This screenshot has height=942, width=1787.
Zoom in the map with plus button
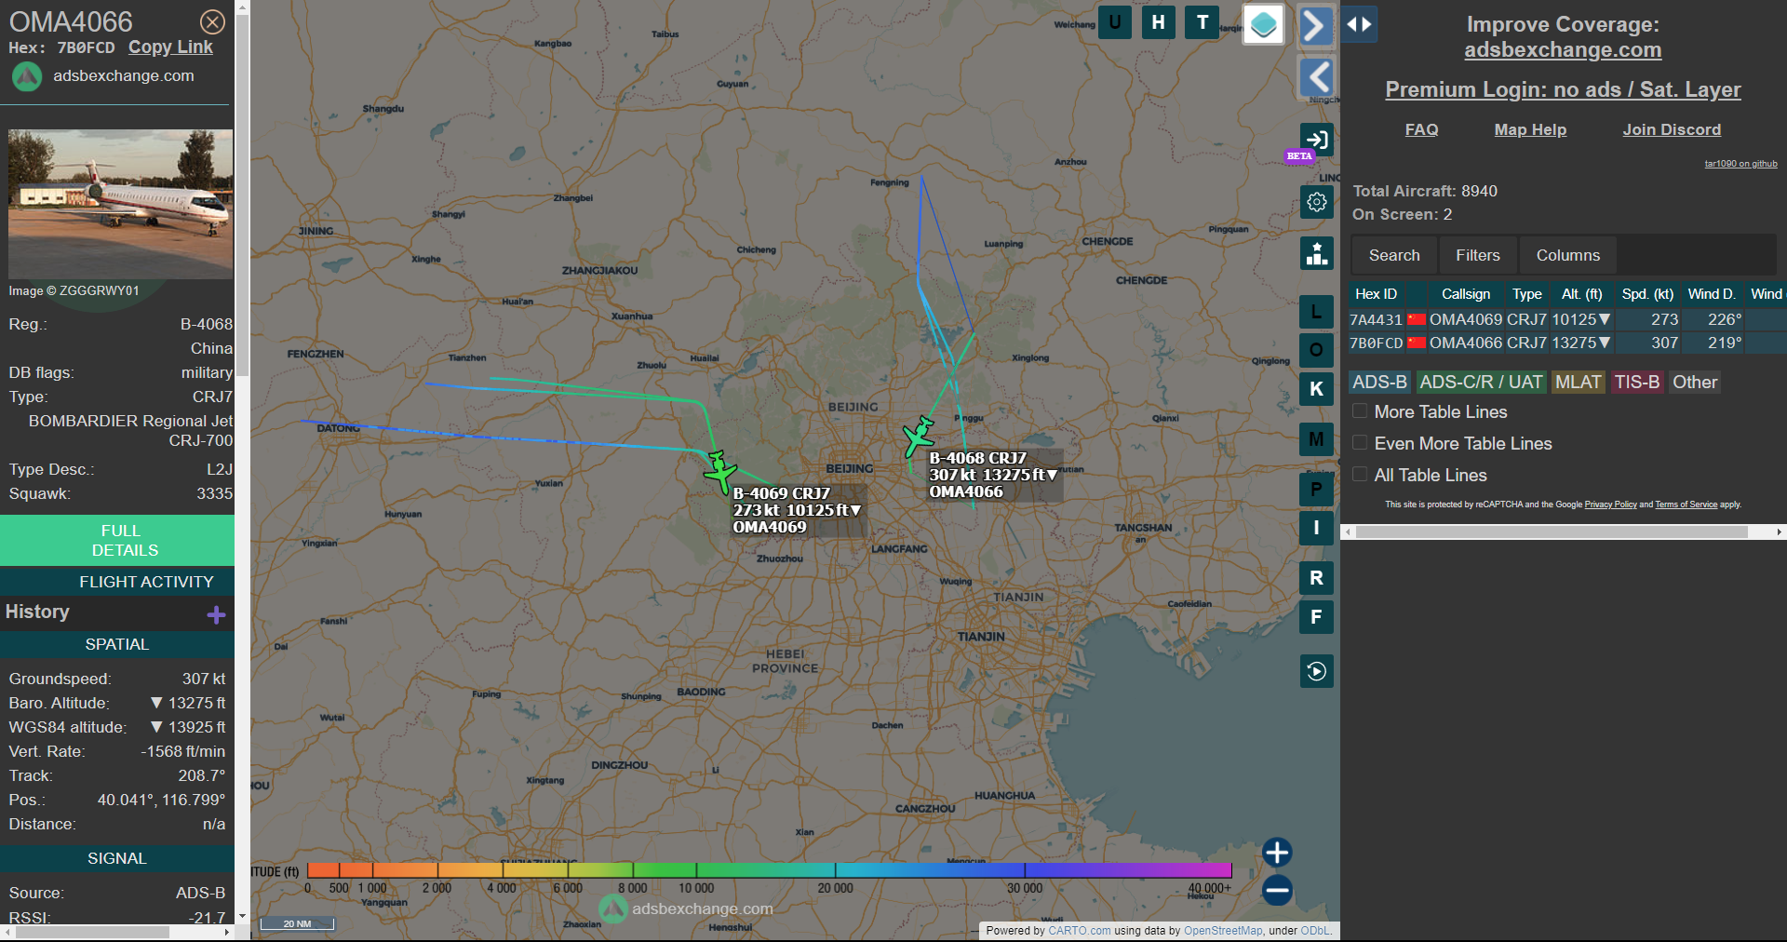pyautogui.click(x=1277, y=853)
